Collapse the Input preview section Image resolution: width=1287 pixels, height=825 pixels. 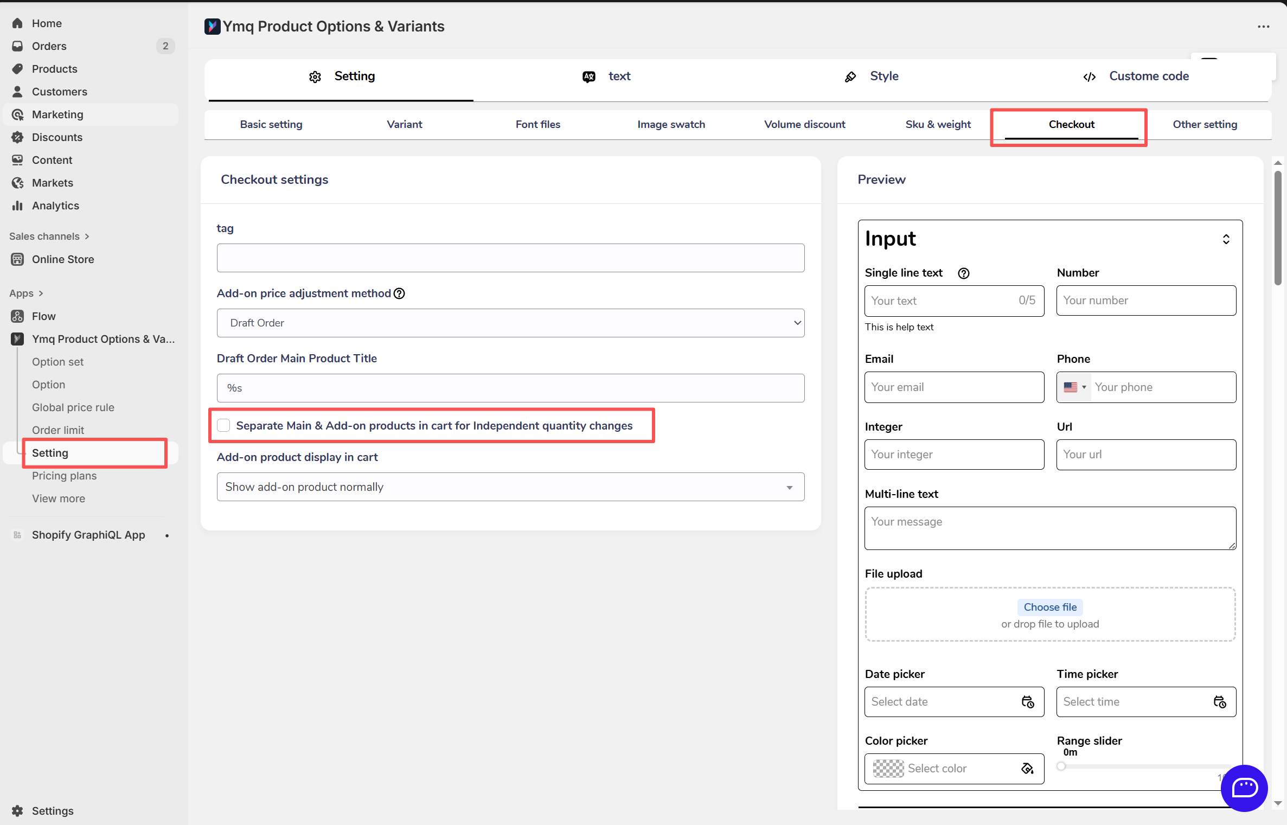[1226, 239]
